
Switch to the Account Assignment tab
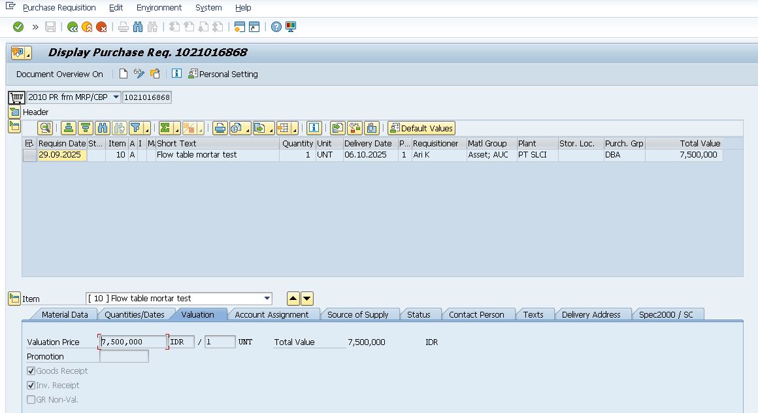pyautogui.click(x=271, y=314)
